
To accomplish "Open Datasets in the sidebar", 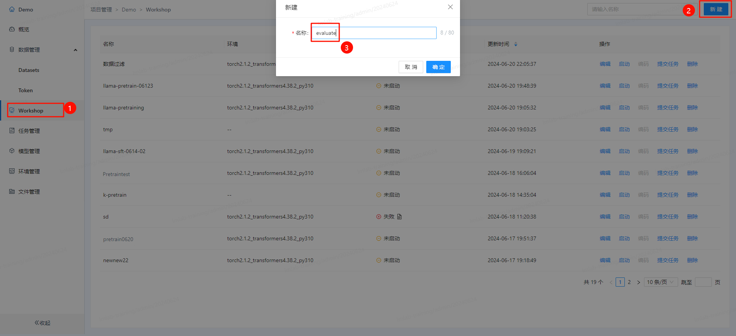I will (29, 70).
